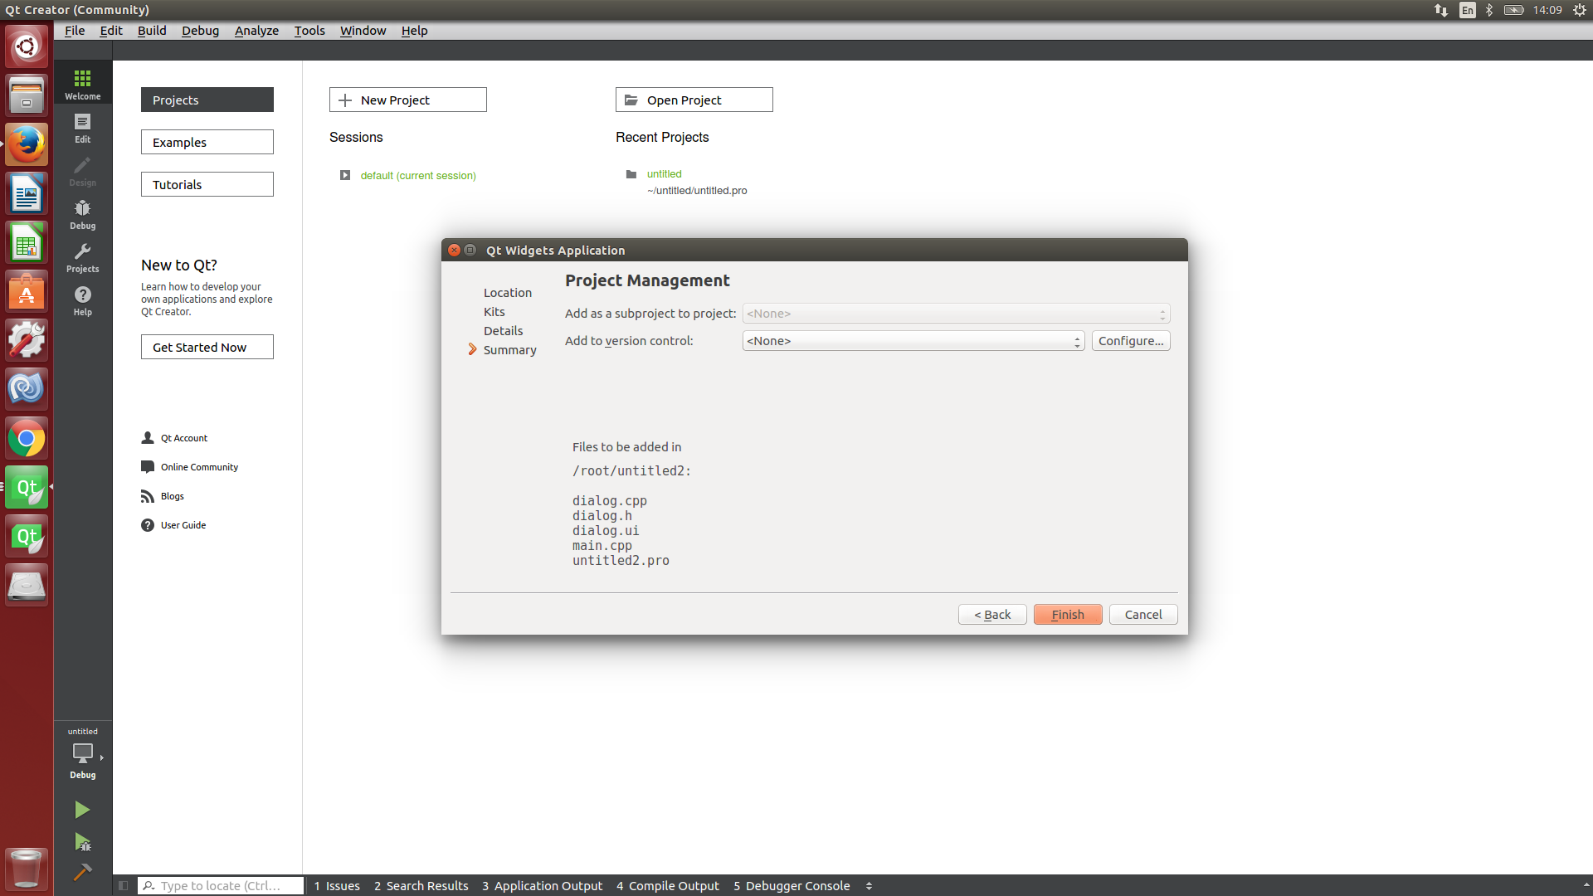The width and height of the screenshot is (1593, 896).
Task: Click the Type to locate field
Action: pyautogui.click(x=221, y=886)
